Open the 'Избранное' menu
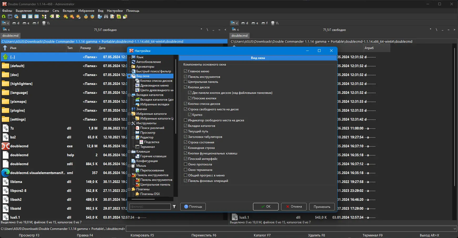 click(x=86, y=11)
